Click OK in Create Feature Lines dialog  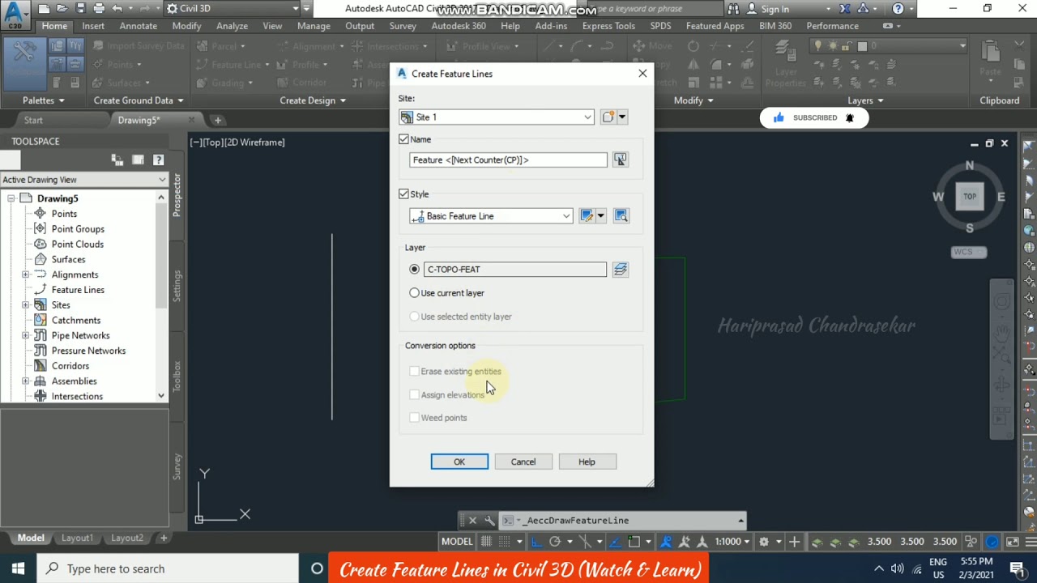pos(459,462)
